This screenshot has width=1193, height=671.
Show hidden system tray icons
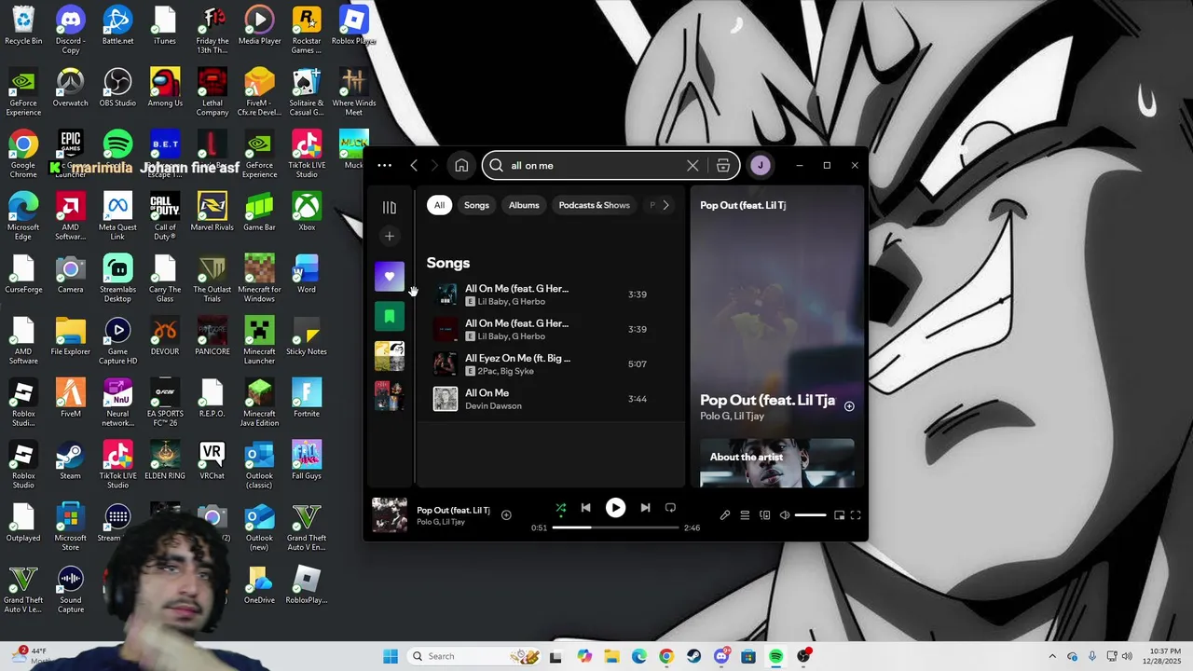1052,656
